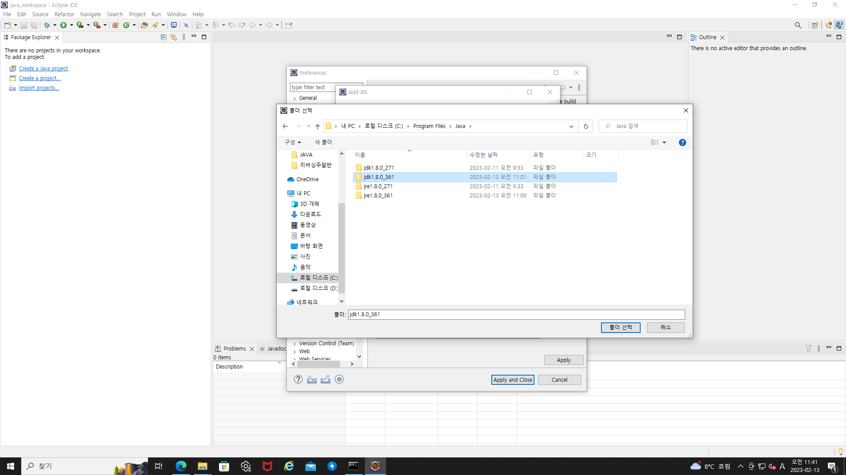Click the tip lightbulb in status bar

(x=841, y=452)
